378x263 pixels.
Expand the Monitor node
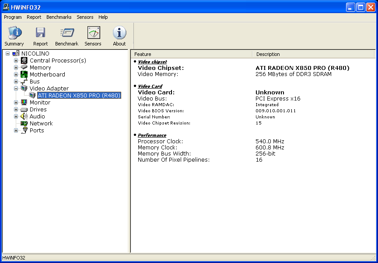point(16,103)
